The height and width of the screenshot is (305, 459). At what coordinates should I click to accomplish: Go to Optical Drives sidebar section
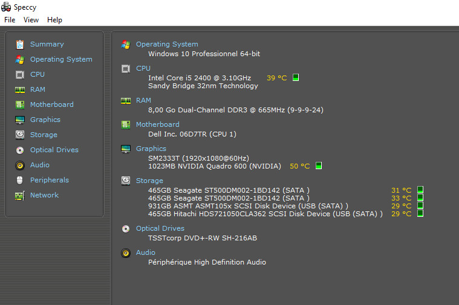coord(54,150)
